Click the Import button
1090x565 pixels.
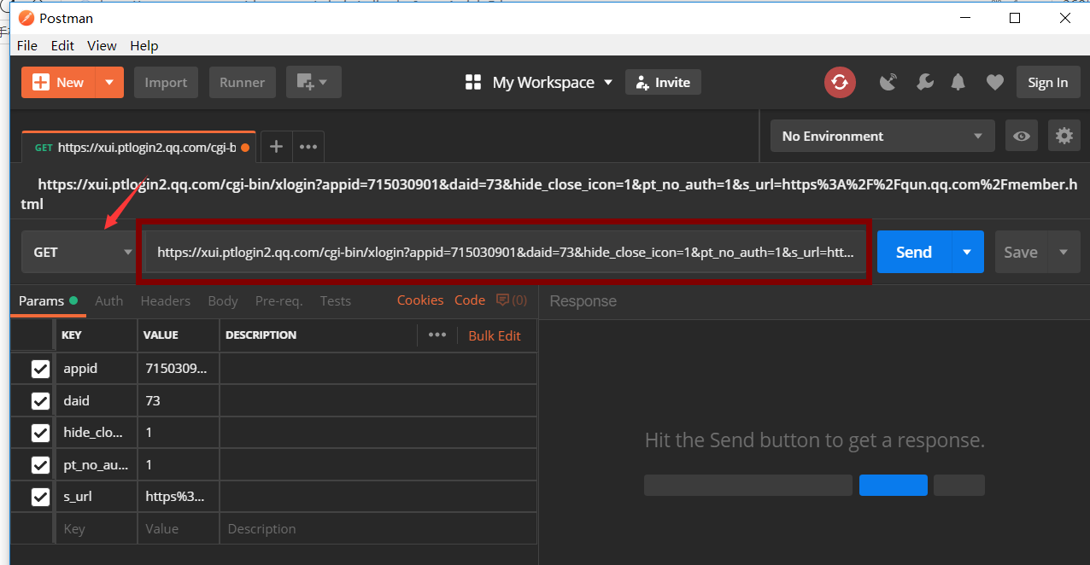pyautogui.click(x=166, y=82)
